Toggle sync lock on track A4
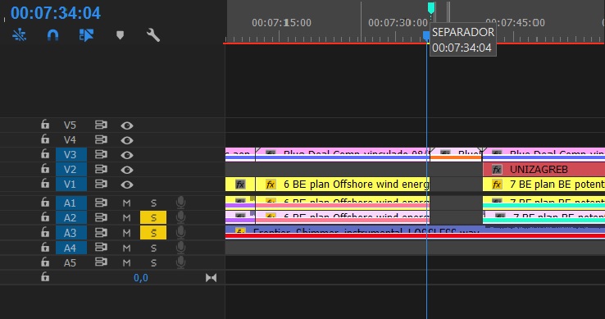The image size is (605, 319). pyautogui.click(x=101, y=247)
